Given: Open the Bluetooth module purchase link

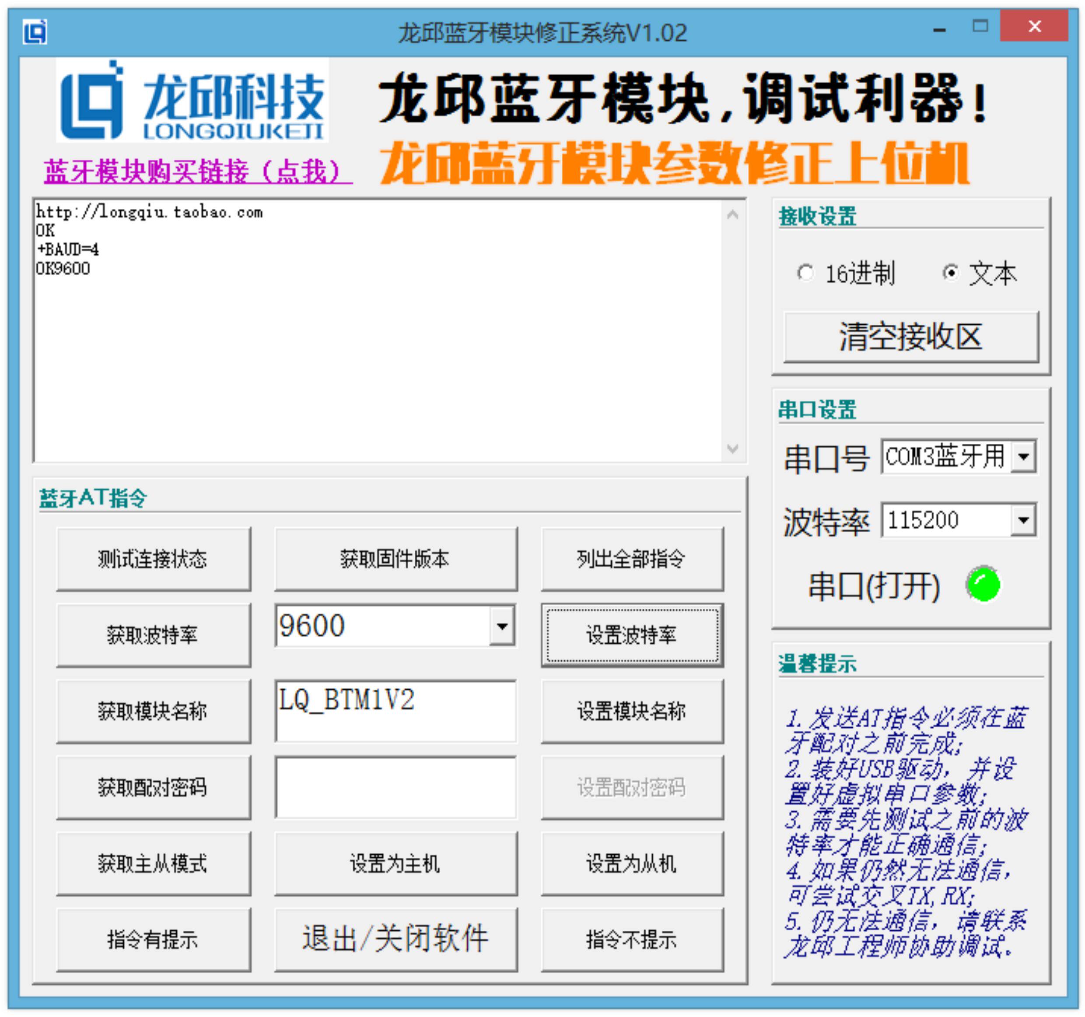Looking at the screenshot, I should tap(198, 172).
